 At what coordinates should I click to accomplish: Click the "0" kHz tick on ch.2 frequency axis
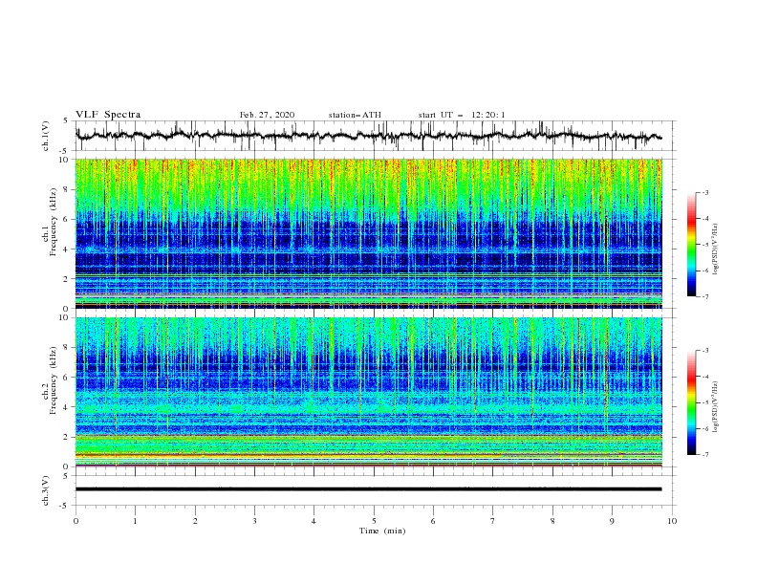pos(67,466)
